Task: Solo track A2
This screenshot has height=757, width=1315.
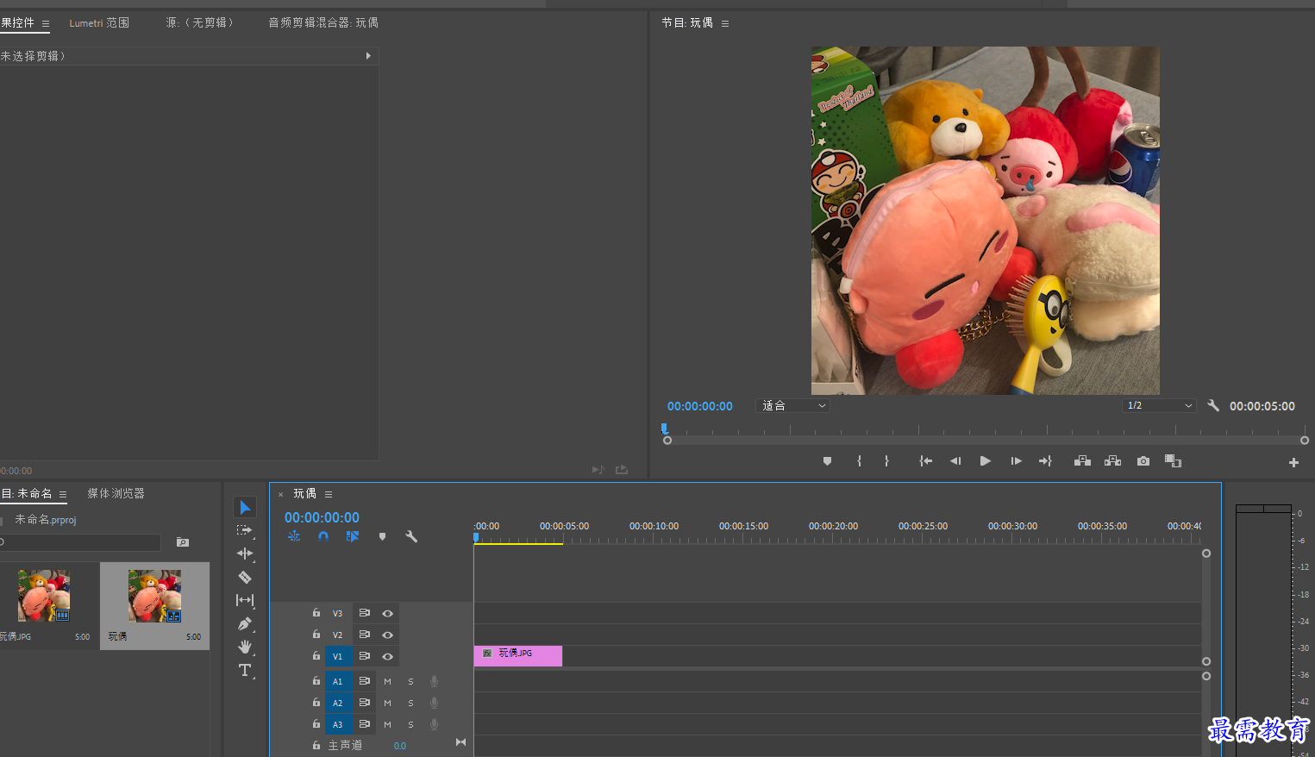Action: point(410,704)
